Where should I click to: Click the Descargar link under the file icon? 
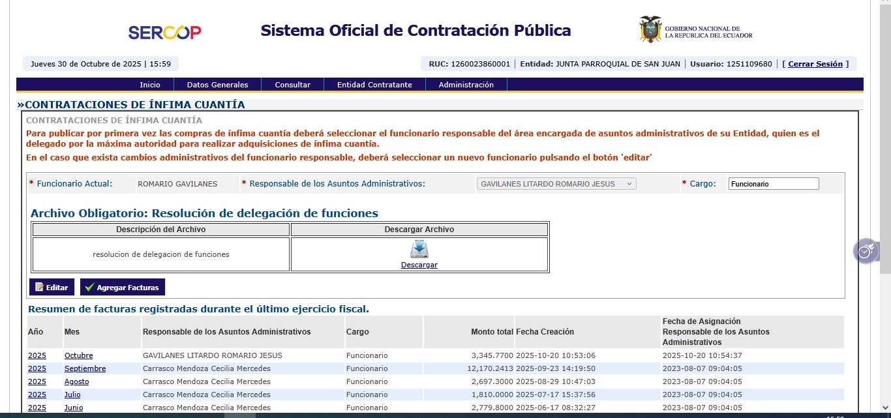point(419,265)
